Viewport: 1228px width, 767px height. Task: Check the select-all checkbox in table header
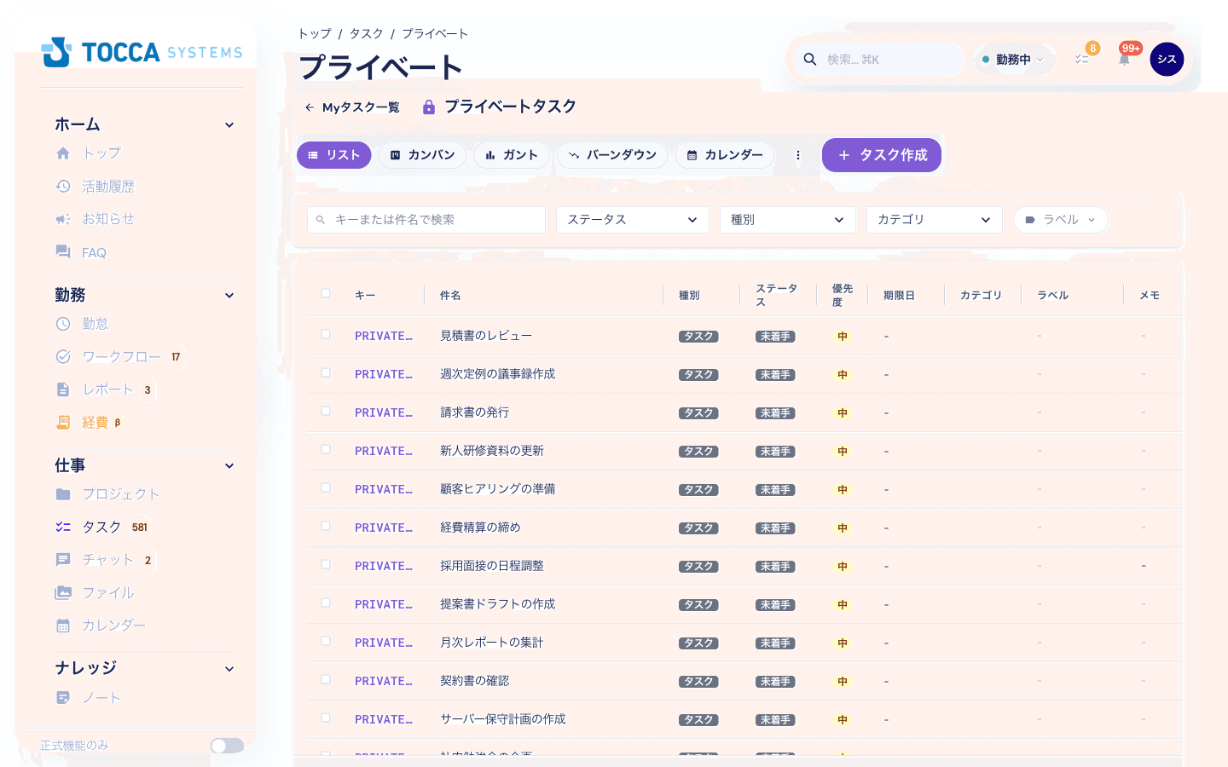tap(326, 293)
